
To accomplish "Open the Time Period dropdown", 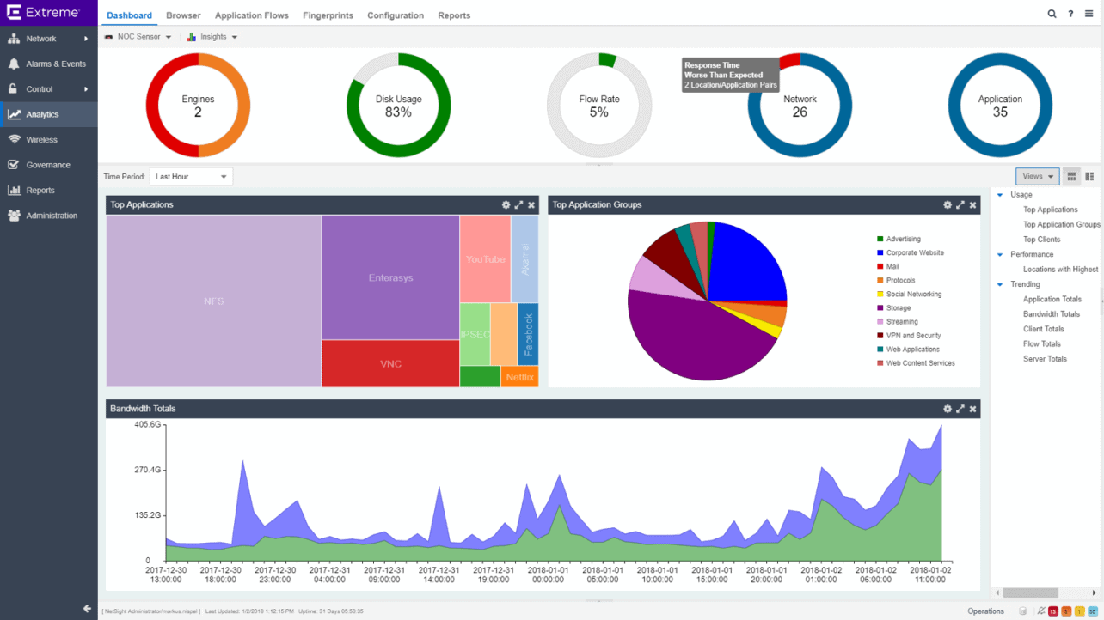I will (x=191, y=176).
